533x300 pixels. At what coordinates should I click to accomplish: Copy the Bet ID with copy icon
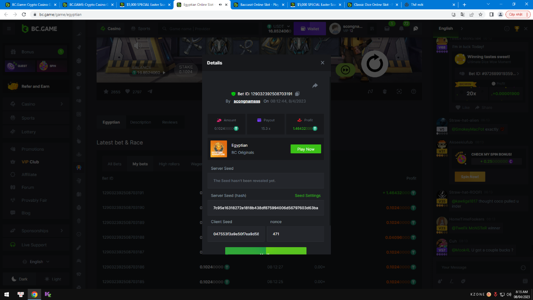pos(298,94)
